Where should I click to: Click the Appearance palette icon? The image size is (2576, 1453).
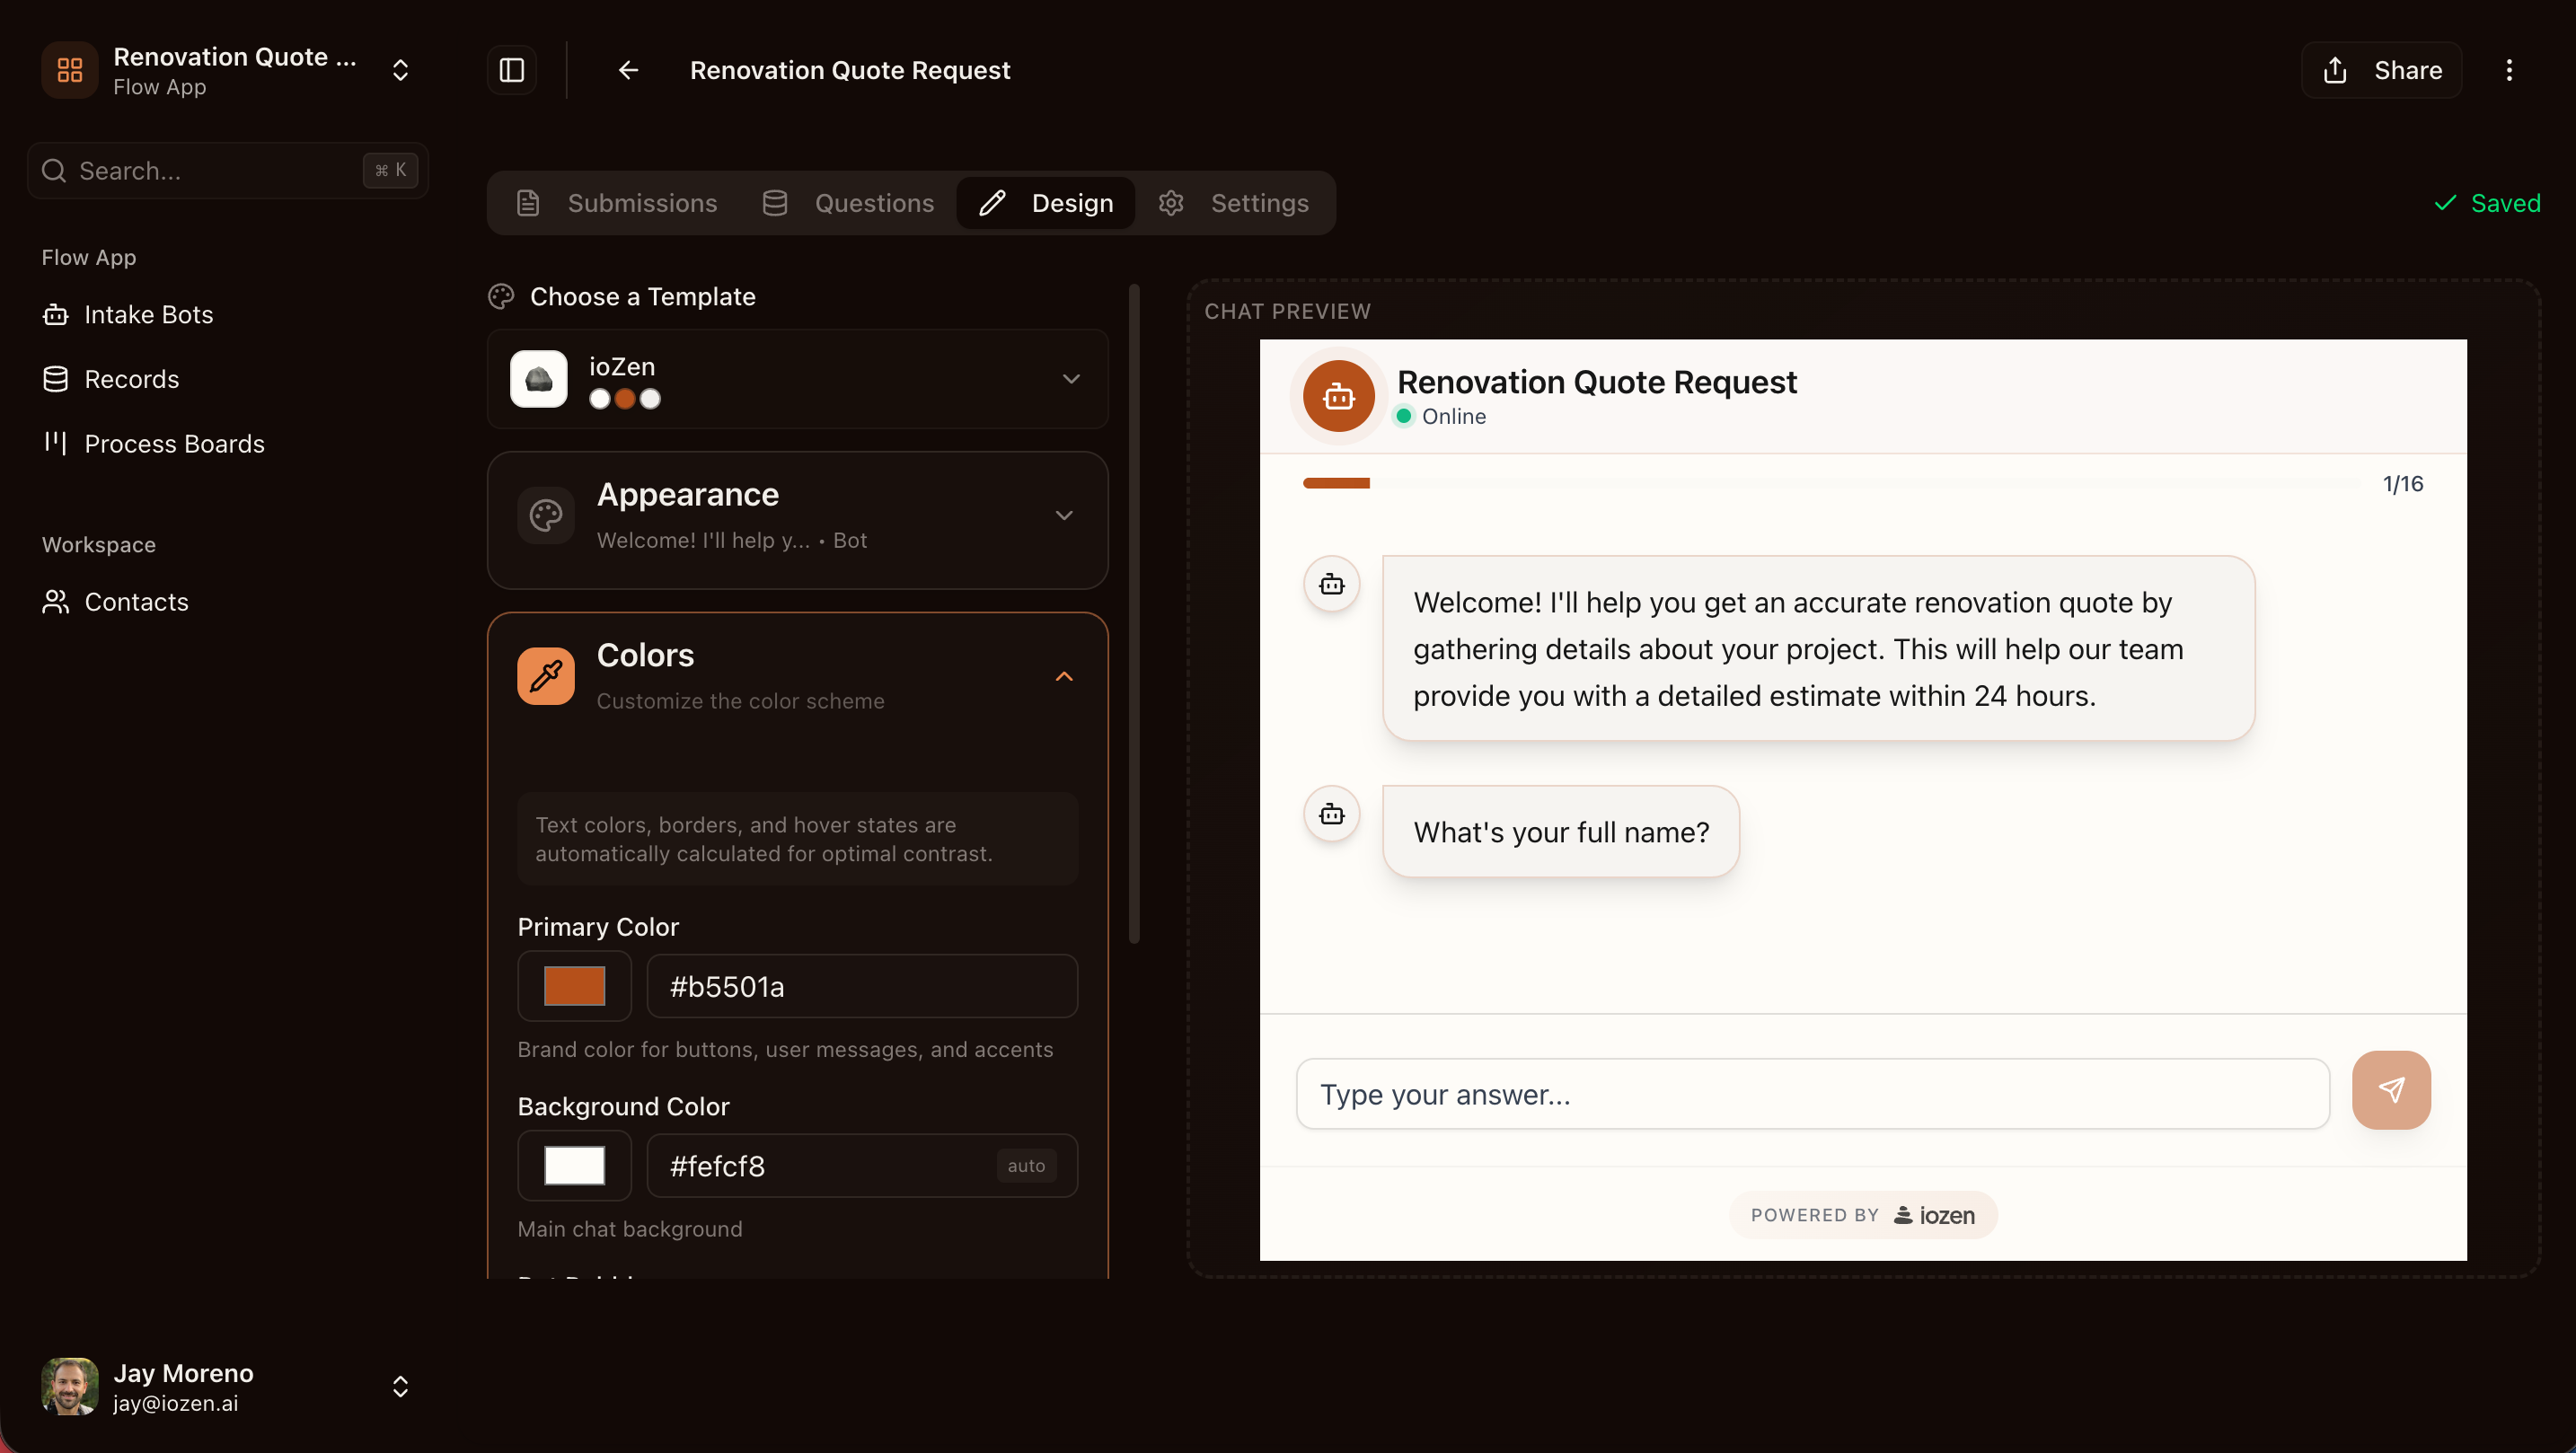click(x=545, y=516)
